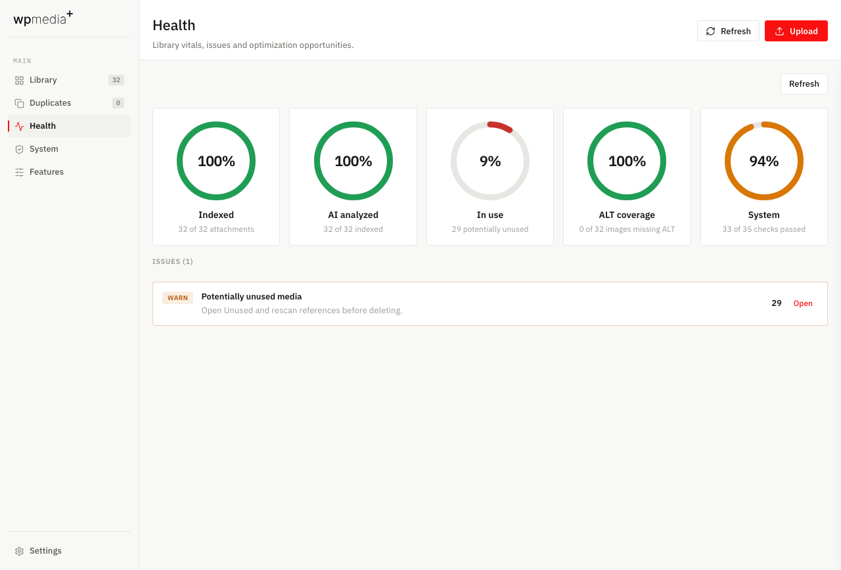Open the Library section label
Image resolution: width=841 pixels, height=570 pixels.
point(43,80)
